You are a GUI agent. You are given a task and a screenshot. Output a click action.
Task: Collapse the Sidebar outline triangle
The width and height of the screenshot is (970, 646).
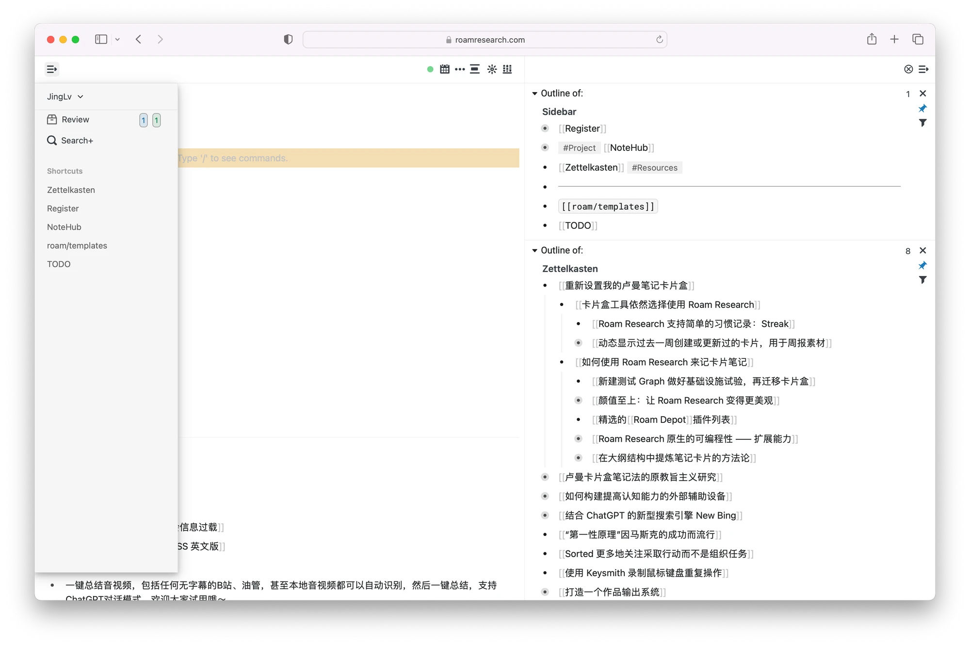534,93
